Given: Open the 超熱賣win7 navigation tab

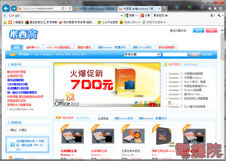Looking at the screenshot, I should coord(33,47).
